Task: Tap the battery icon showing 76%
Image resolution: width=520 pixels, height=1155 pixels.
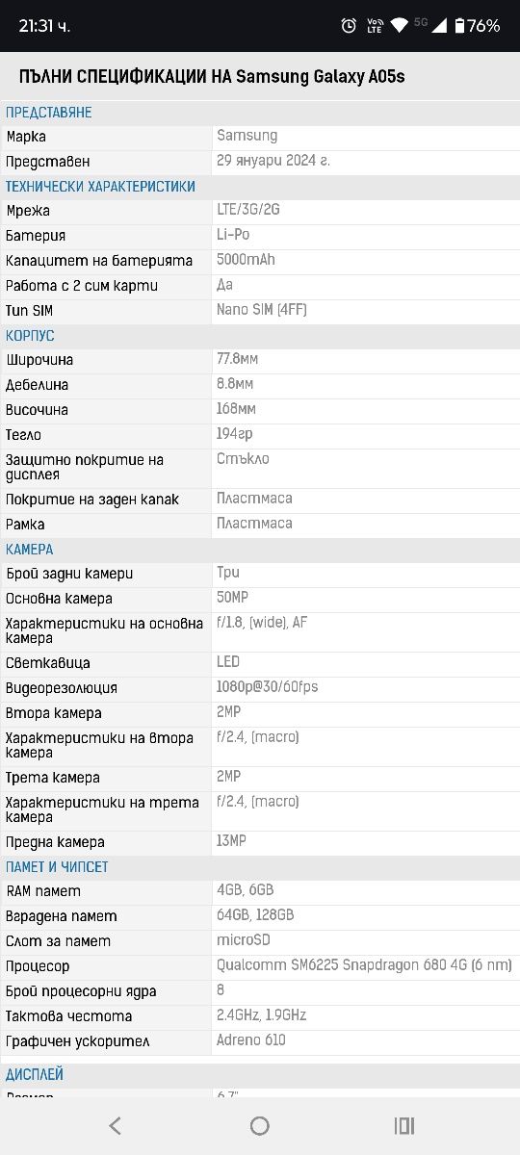Action: tap(459, 26)
